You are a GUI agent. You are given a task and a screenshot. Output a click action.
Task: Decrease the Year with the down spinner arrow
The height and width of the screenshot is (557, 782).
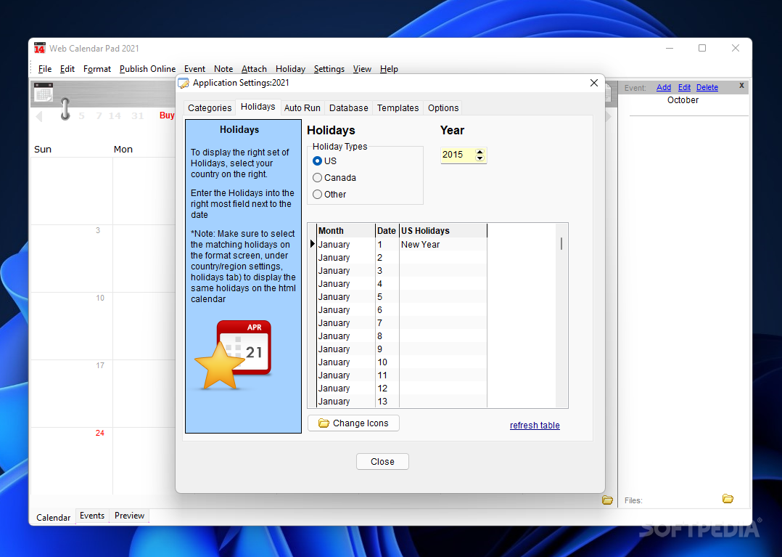pyautogui.click(x=480, y=158)
